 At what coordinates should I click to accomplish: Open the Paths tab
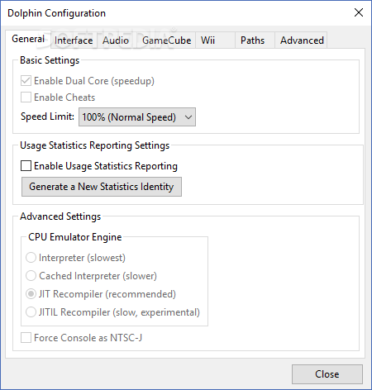pos(252,40)
